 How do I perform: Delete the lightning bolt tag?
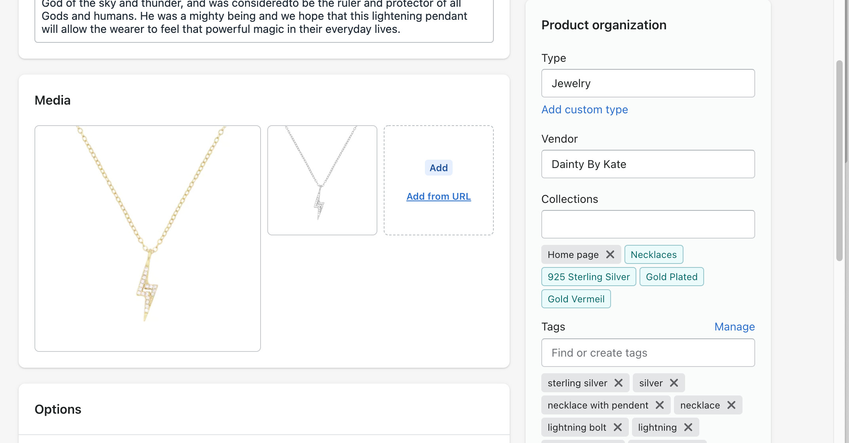click(x=618, y=427)
